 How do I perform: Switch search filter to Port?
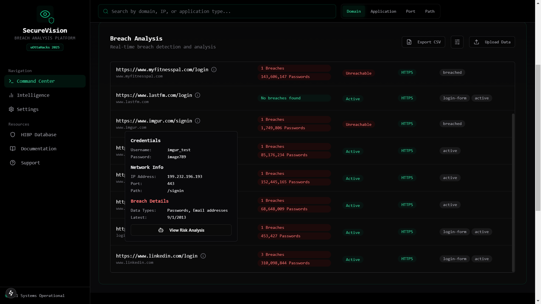point(411,11)
